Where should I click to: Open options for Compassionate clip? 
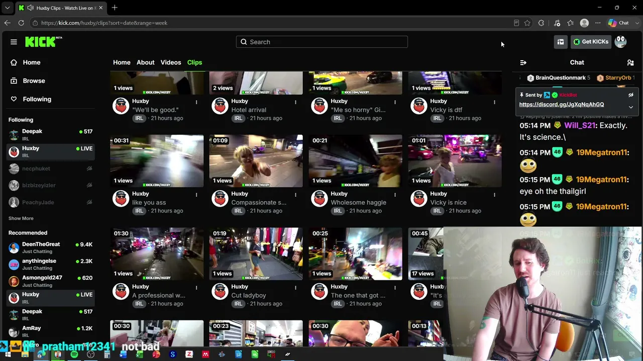click(x=295, y=195)
